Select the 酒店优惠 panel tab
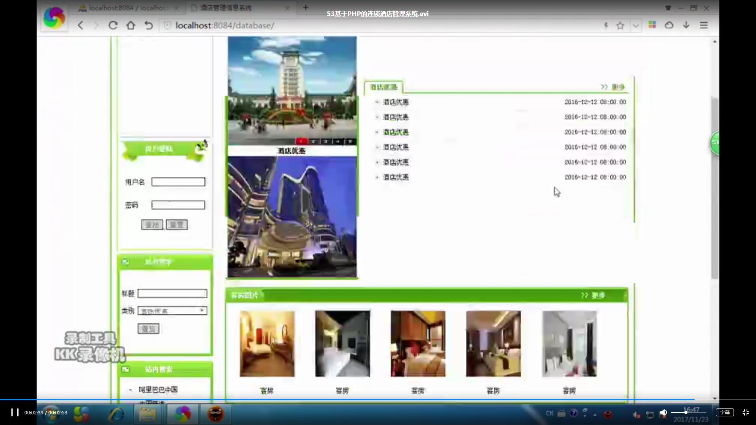 click(384, 87)
